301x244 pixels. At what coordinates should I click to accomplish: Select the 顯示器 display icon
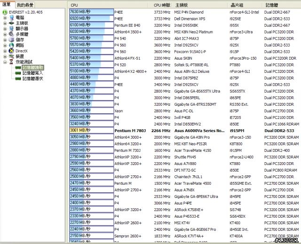[x=11, y=29]
